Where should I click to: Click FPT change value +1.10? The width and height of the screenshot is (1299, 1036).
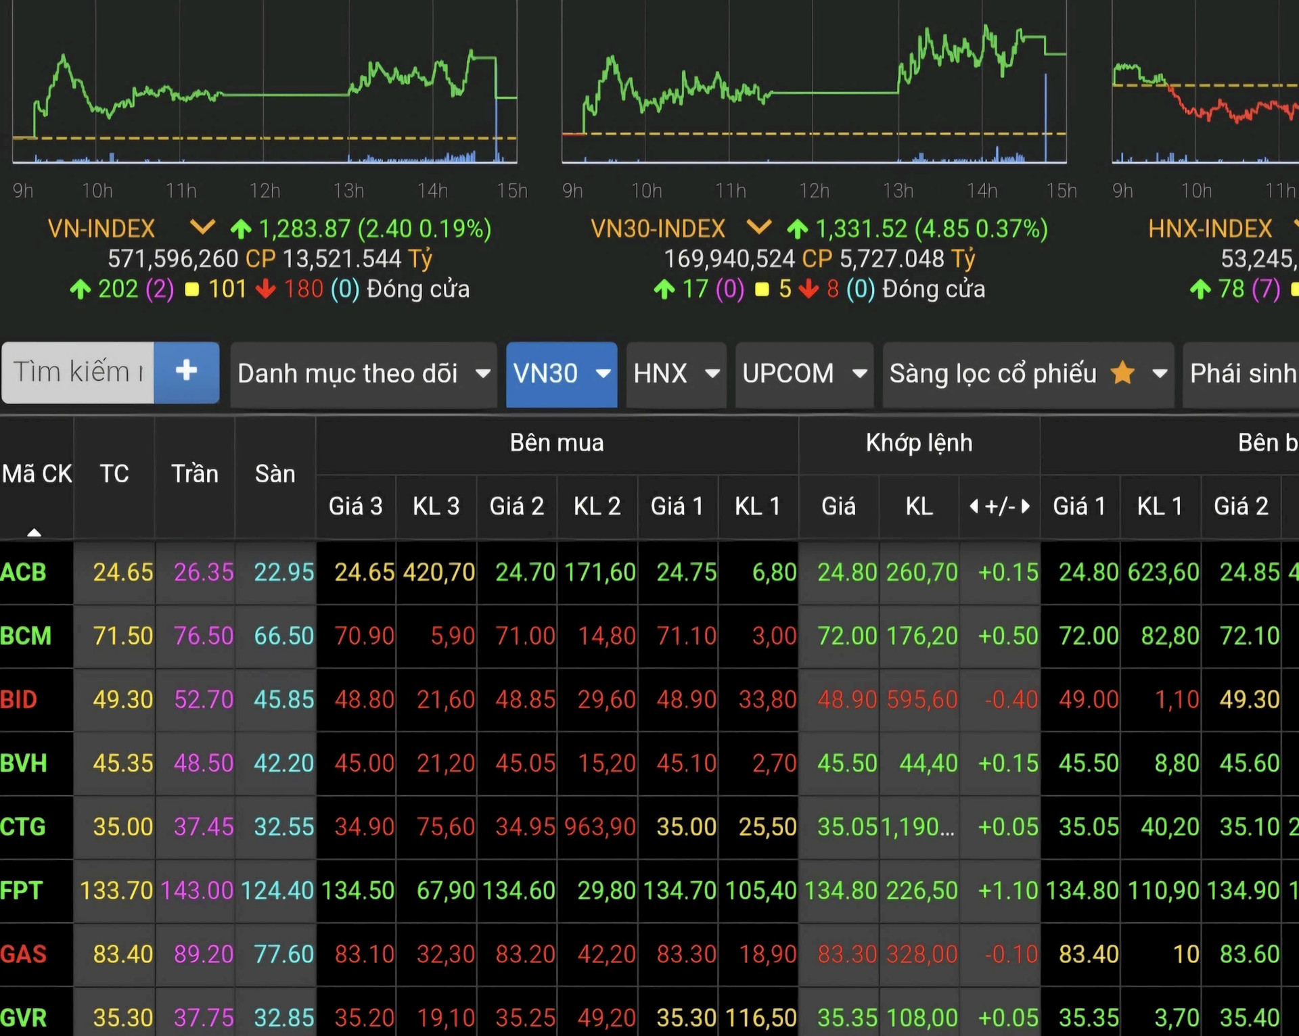(x=1008, y=891)
